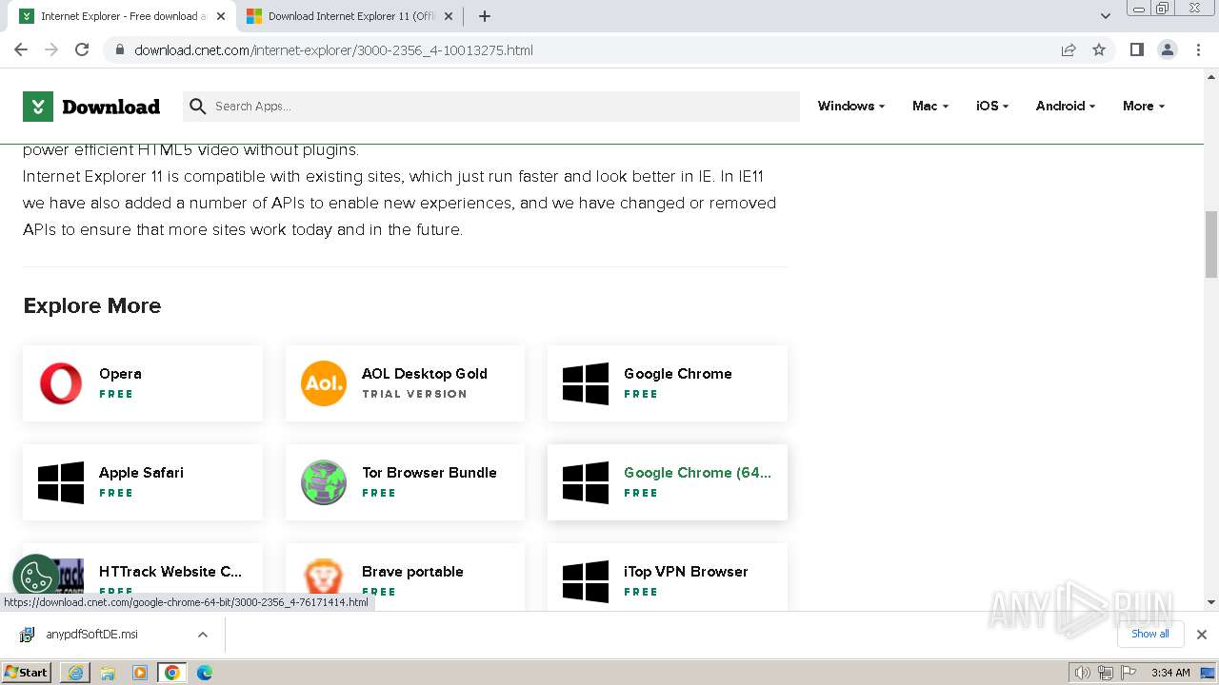This screenshot has width=1219, height=685.
Task: Expand the Windows platform menu
Action: point(850,107)
